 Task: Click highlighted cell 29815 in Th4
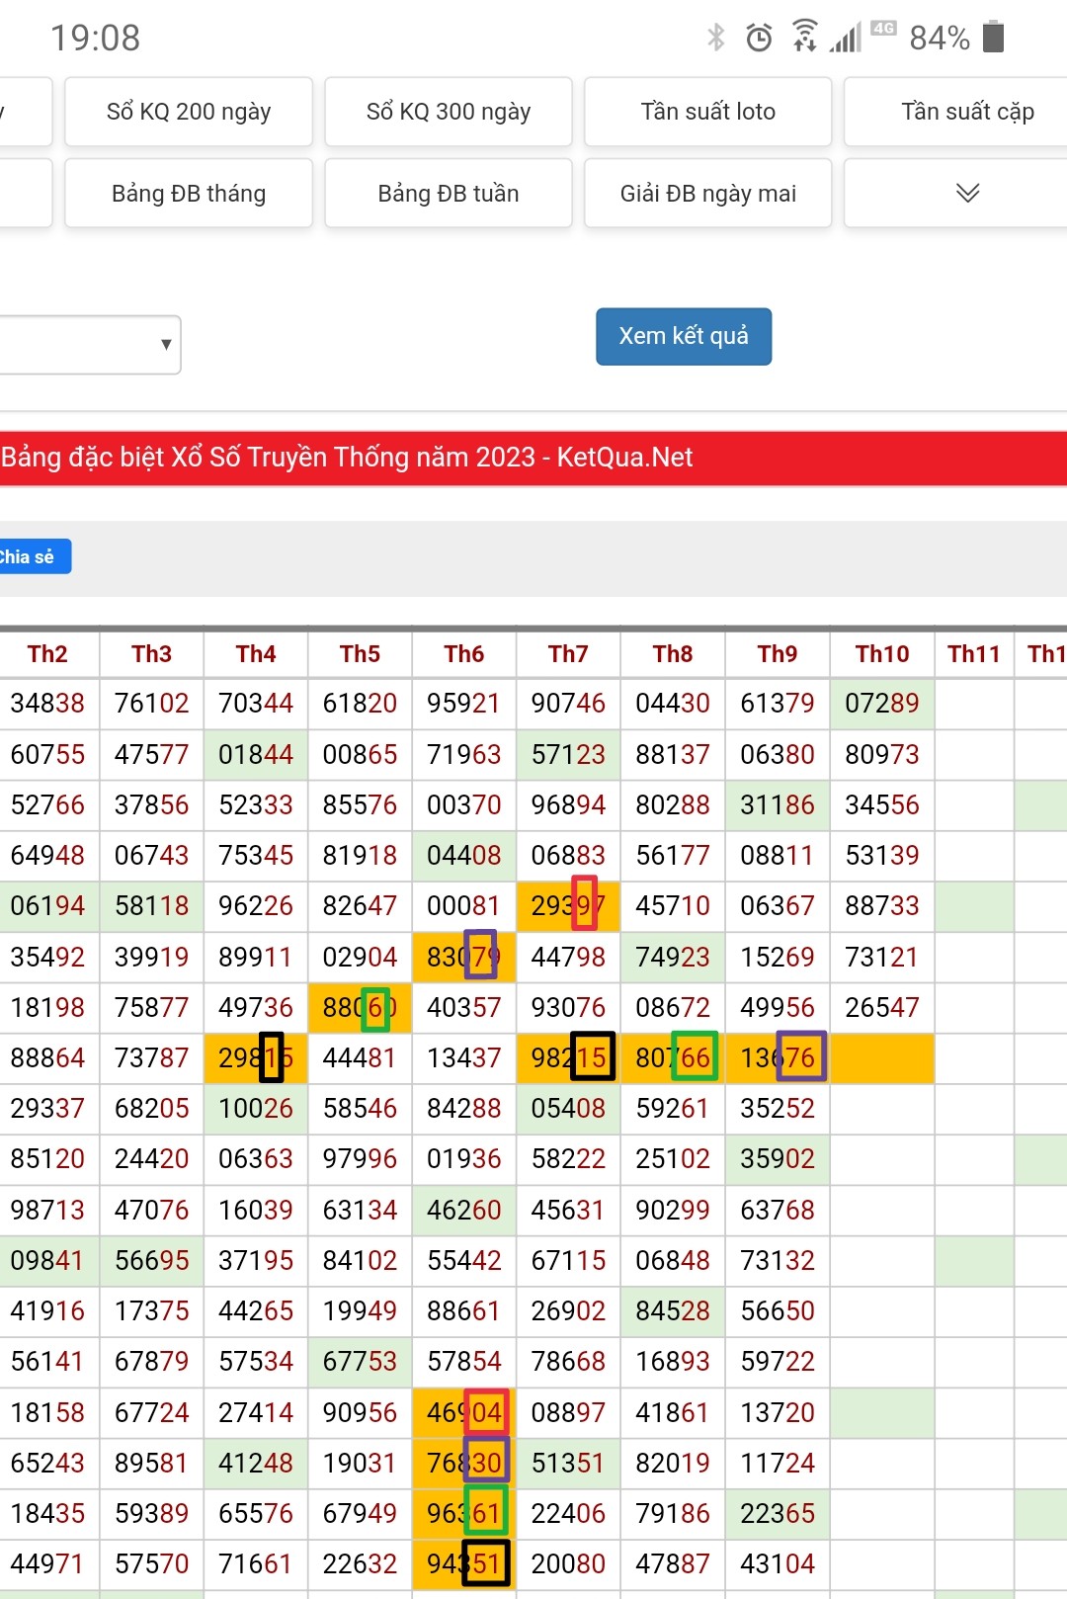256,1058
